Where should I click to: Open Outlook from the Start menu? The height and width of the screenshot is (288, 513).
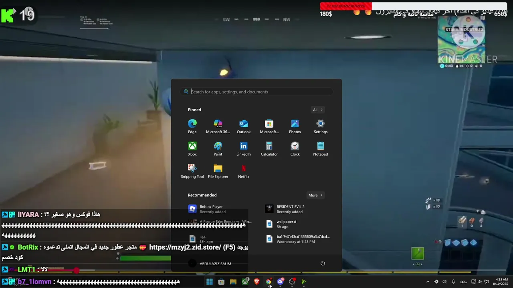click(x=244, y=126)
